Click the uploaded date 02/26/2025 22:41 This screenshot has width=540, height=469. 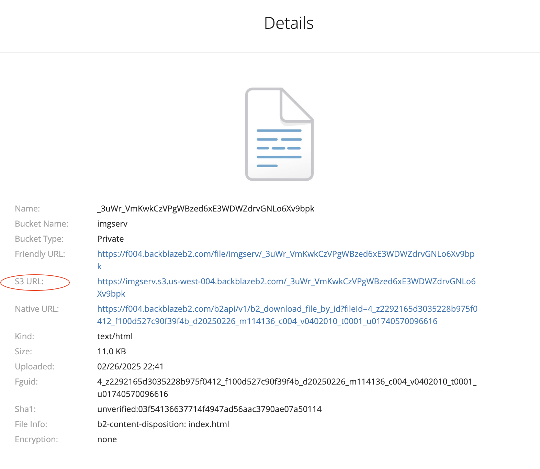(130, 367)
